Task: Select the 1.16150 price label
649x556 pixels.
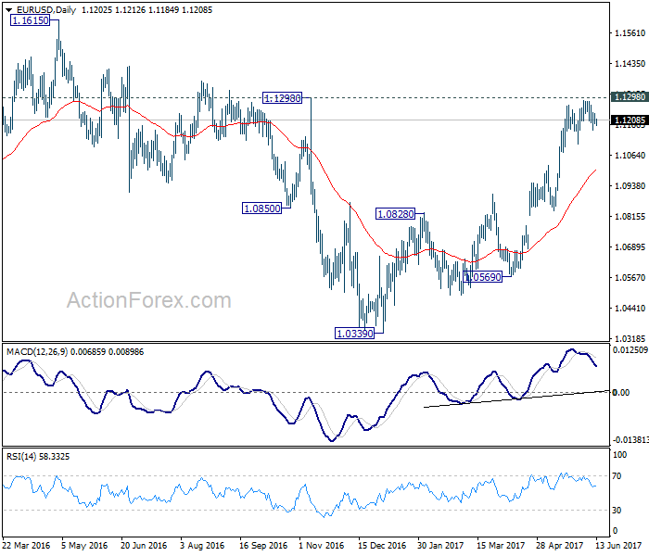Action: tap(31, 20)
